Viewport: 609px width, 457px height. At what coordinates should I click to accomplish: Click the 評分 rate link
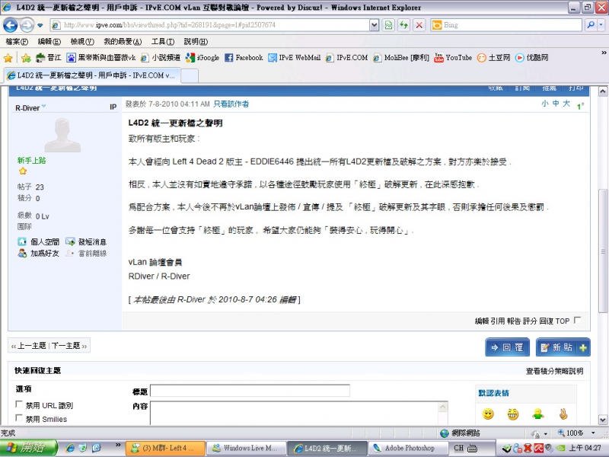coord(530,321)
